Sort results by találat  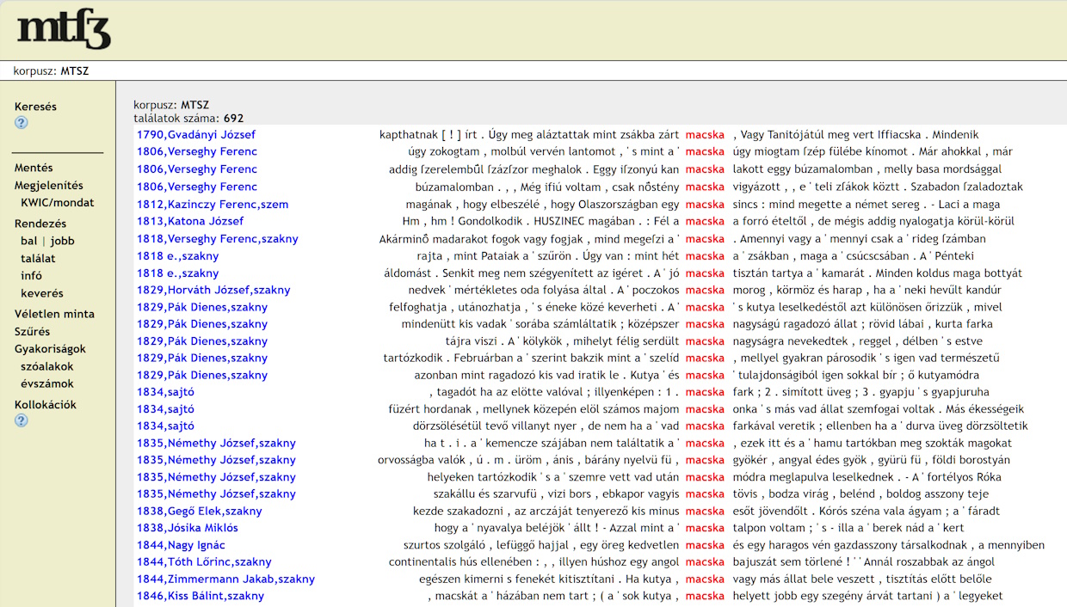point(38,258)
